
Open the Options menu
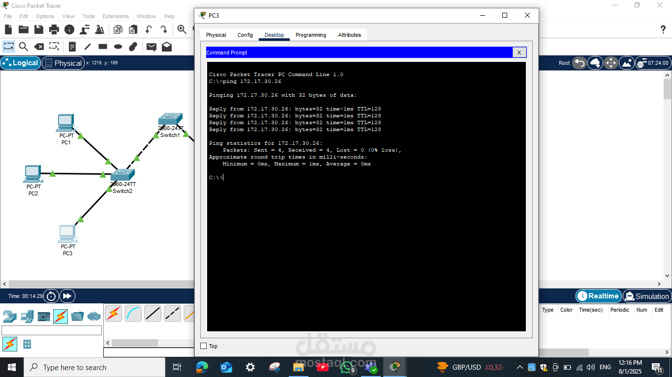[x=45, y=16]
